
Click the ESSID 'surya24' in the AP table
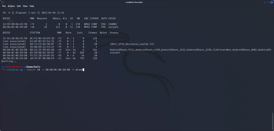[113, 27]
